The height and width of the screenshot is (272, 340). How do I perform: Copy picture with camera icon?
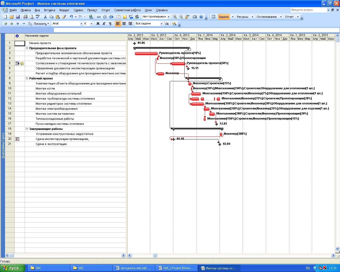195,17
